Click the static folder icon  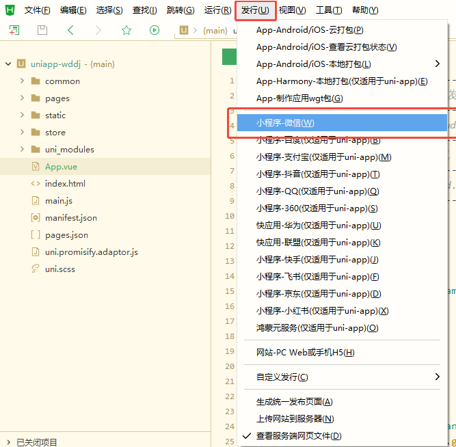click(36, 115)
